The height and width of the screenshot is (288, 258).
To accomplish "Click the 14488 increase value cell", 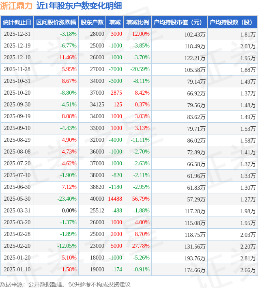I will coord(115,199).
